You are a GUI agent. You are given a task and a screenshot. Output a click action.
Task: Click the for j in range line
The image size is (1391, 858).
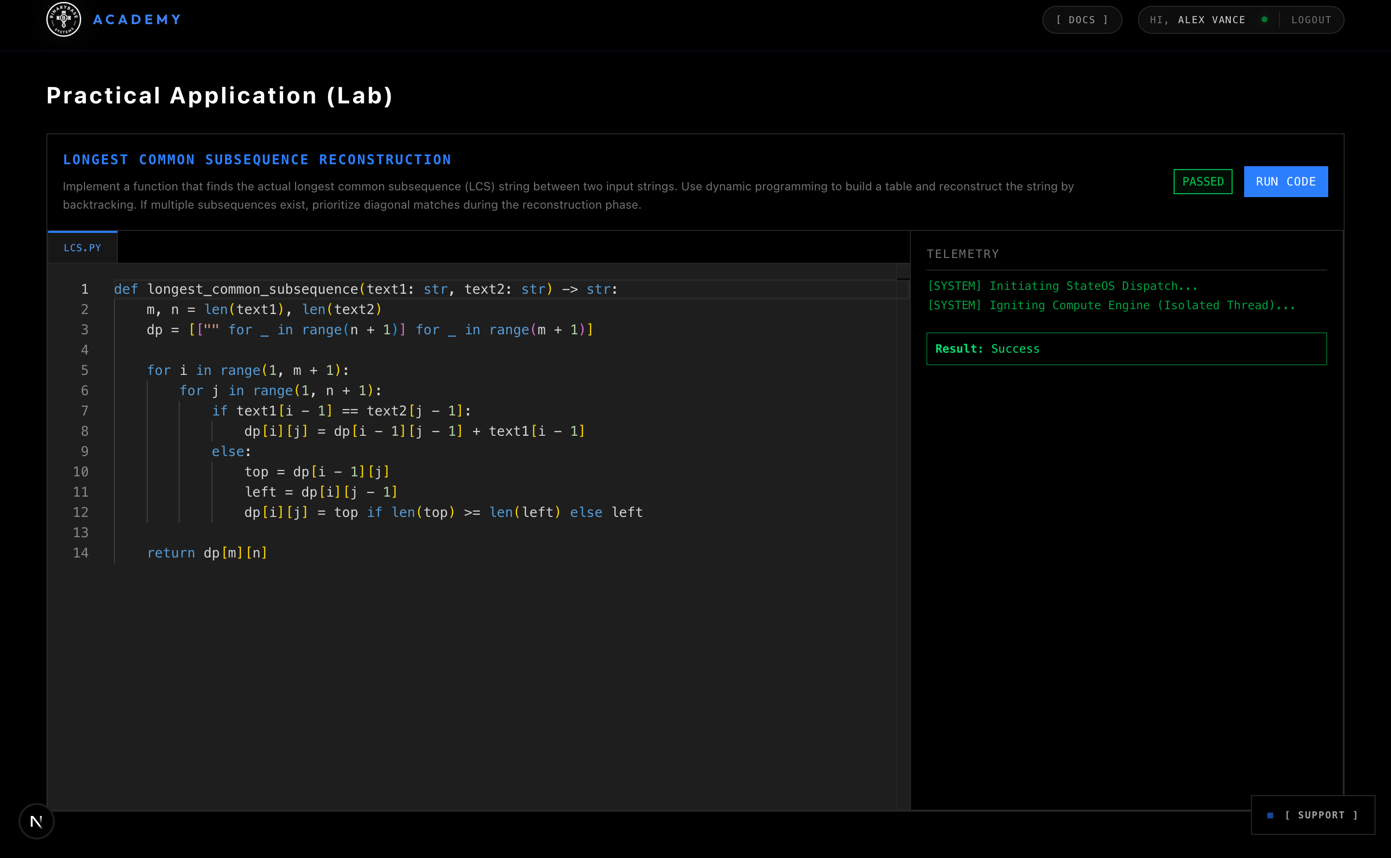tap(280, 390)
